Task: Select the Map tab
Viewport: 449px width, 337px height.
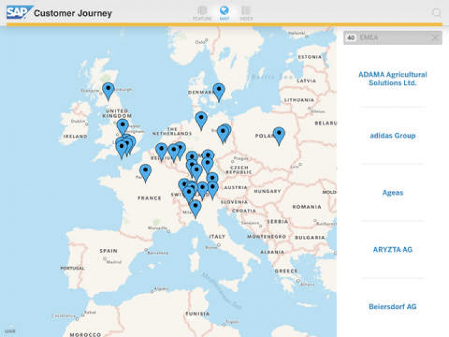Action: click(x=224, y=13)
